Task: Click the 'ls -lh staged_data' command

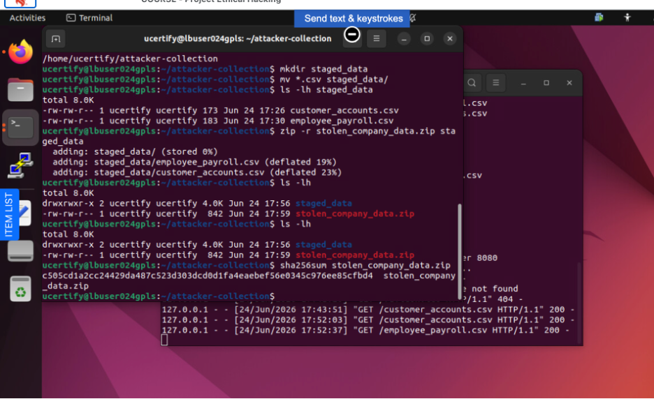Action: 326,89
